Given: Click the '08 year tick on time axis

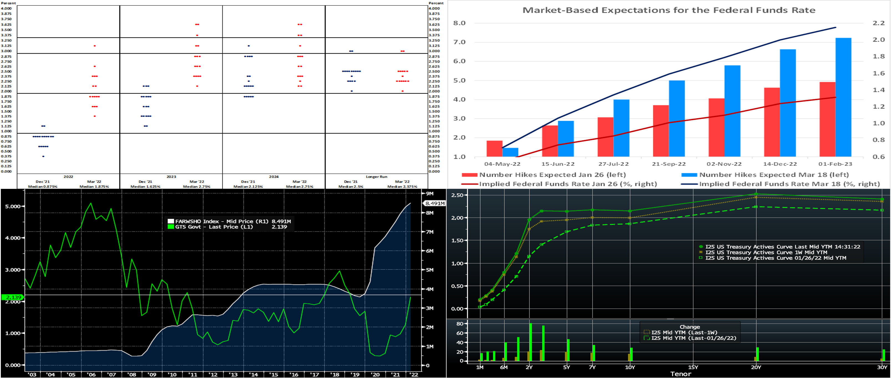Looking at the screenshot, I should (132, 375).
